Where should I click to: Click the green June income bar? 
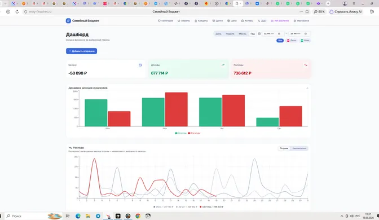[x=96, y=113]
